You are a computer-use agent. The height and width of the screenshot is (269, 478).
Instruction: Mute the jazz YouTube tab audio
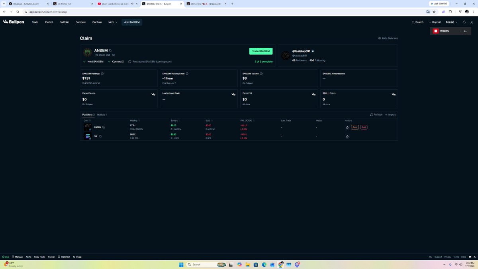(132, 4)
